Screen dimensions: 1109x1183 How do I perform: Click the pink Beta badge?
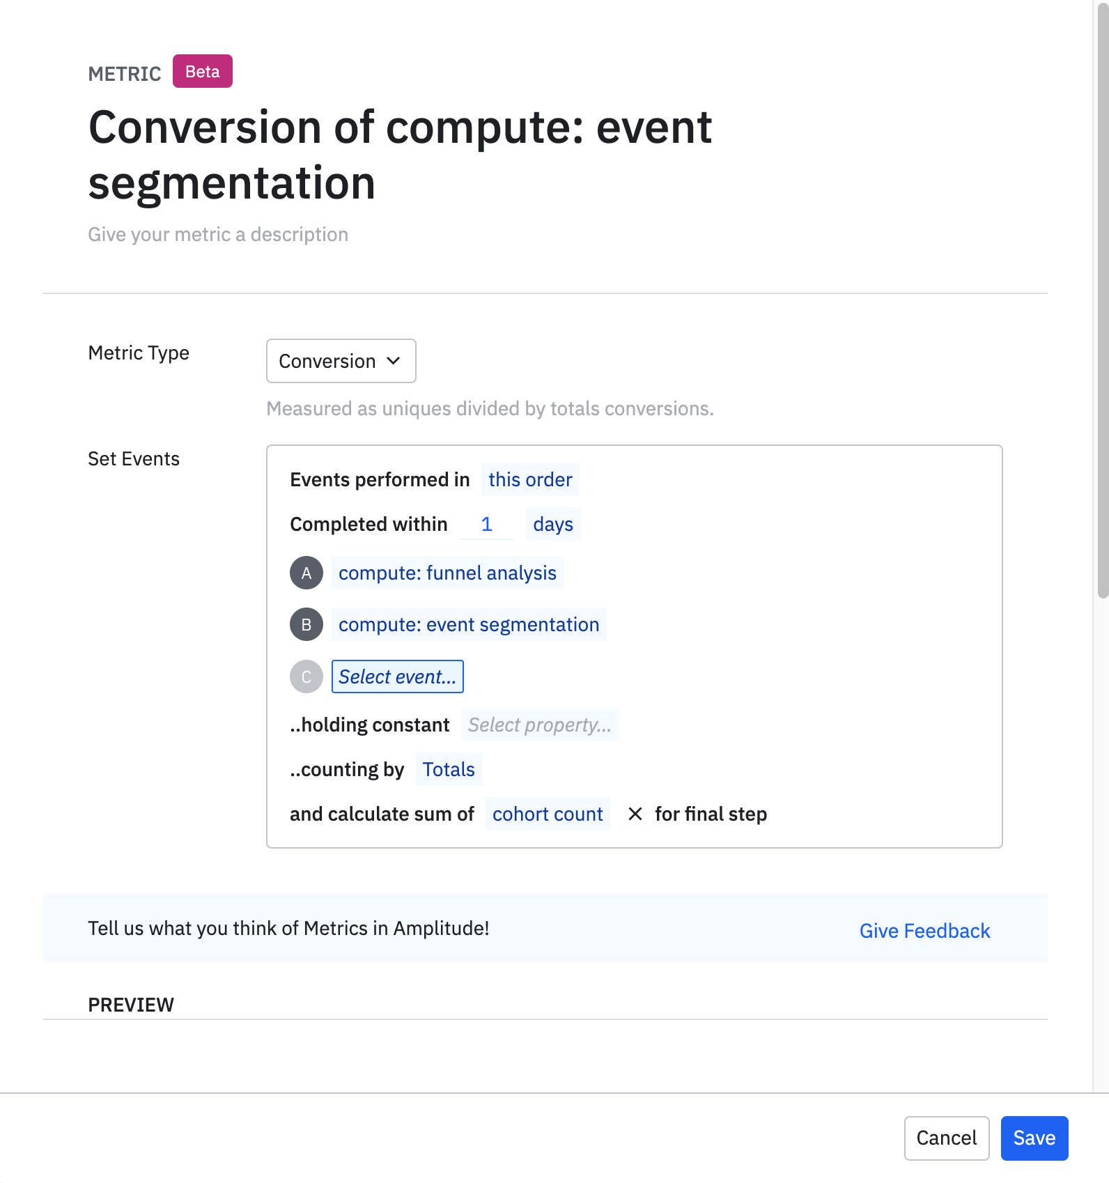[202, 72]
